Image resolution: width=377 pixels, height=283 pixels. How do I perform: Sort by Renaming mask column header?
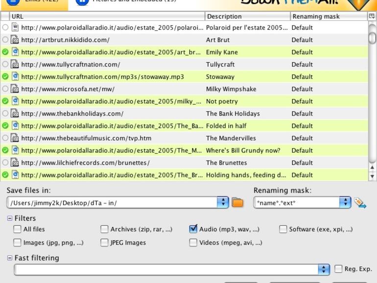tap(329, 16)
